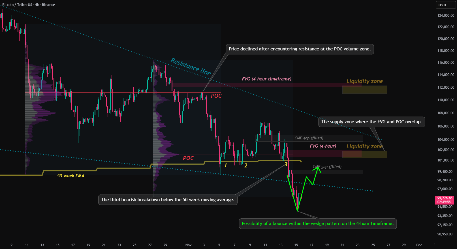
Task: Click the upper Liquidity zone rectangle
Action: (x=365, y=90)
